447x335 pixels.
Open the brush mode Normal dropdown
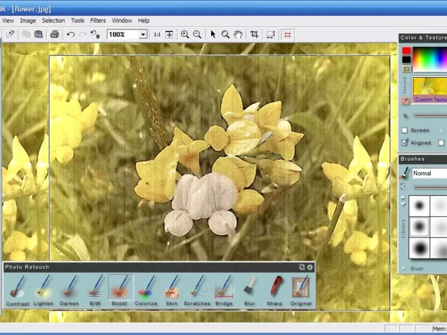pyautogui.click(x=429, y=173)
